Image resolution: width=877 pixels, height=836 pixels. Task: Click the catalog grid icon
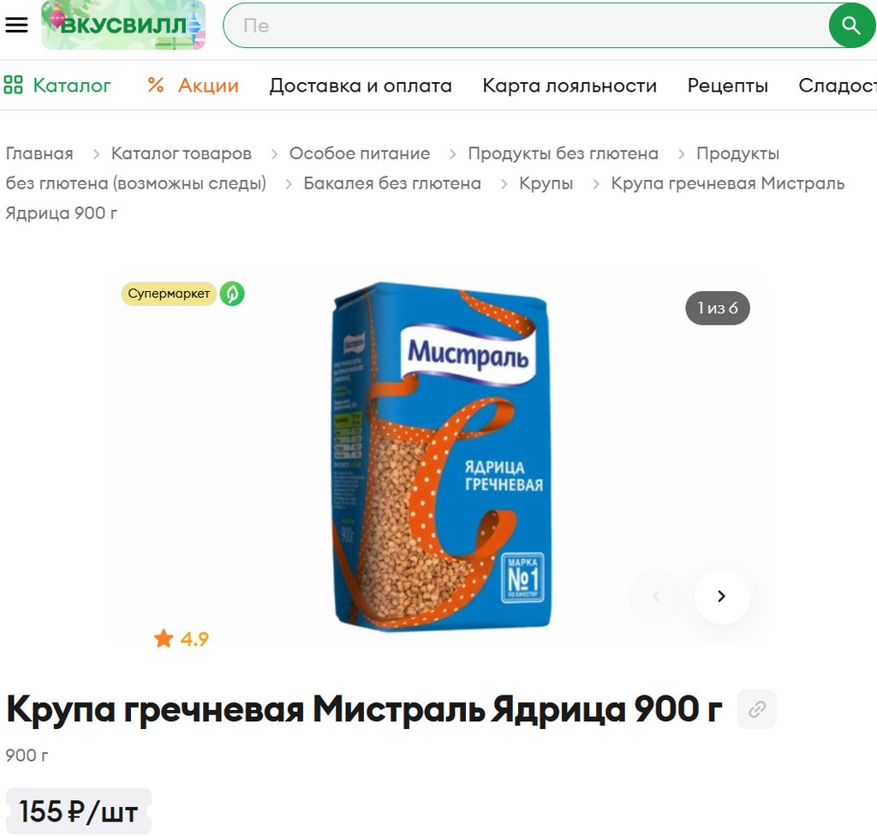click(14, 85)
